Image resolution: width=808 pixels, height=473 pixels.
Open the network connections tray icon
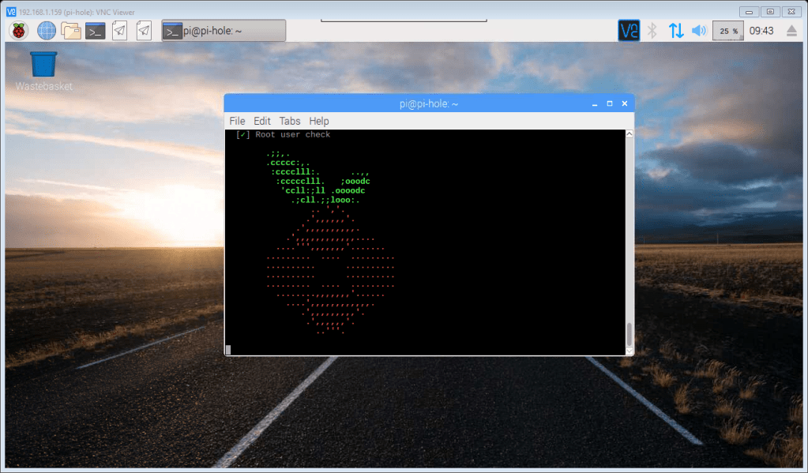click(x=676, y=31)
